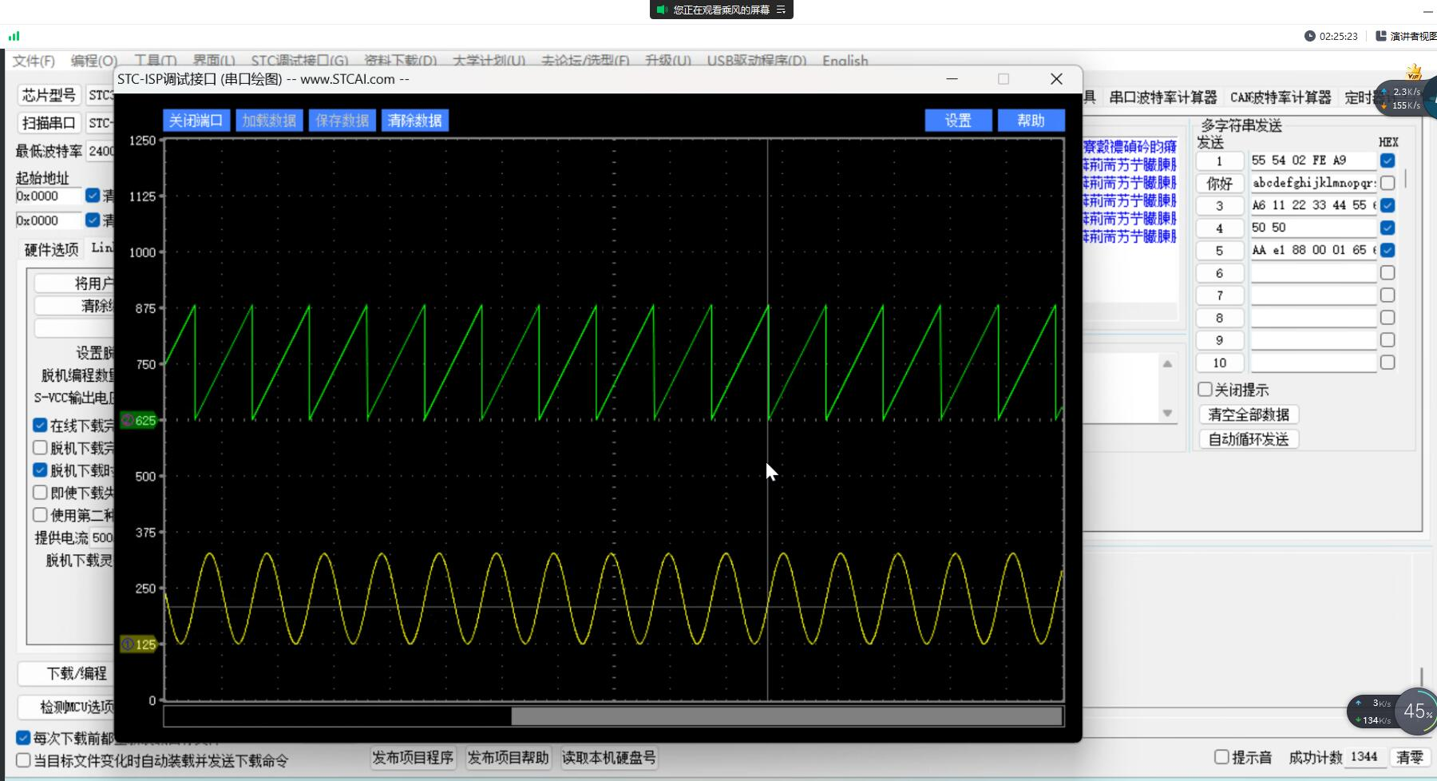The height and width of the screenshot is (781, 1437).
Task: Click 芯片型号 label button
Action: [49, 95]
